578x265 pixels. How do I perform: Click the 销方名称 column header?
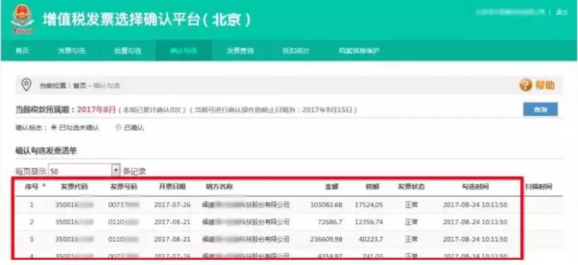[219, 186]
